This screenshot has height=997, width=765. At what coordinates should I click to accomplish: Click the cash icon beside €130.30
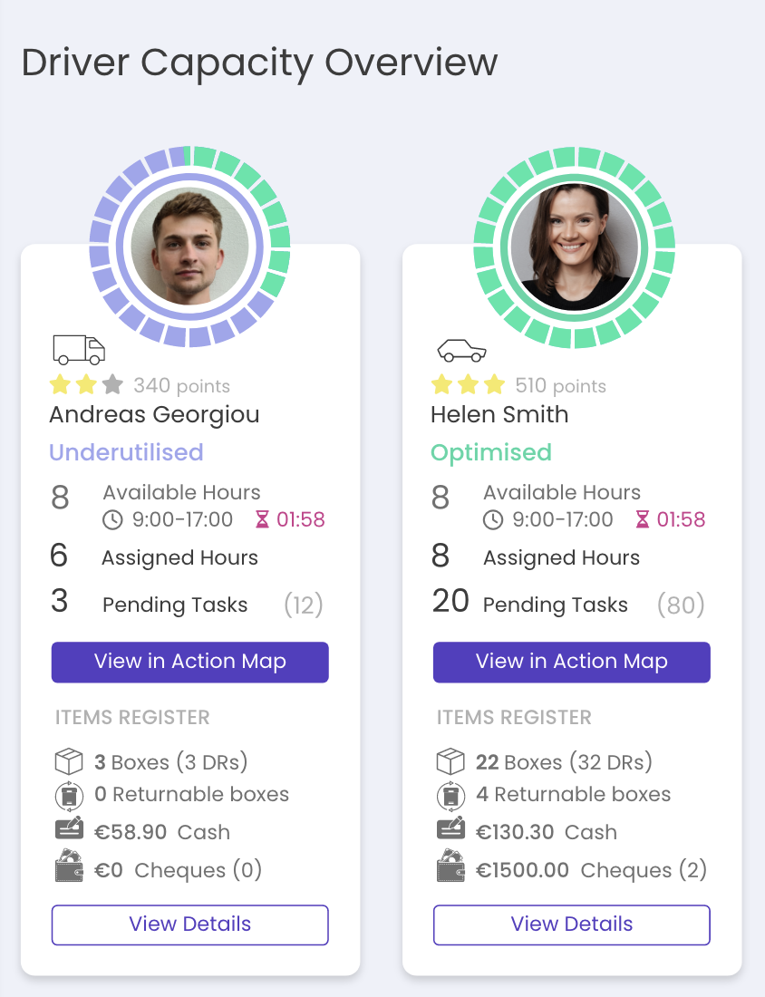tap(450, 828)
